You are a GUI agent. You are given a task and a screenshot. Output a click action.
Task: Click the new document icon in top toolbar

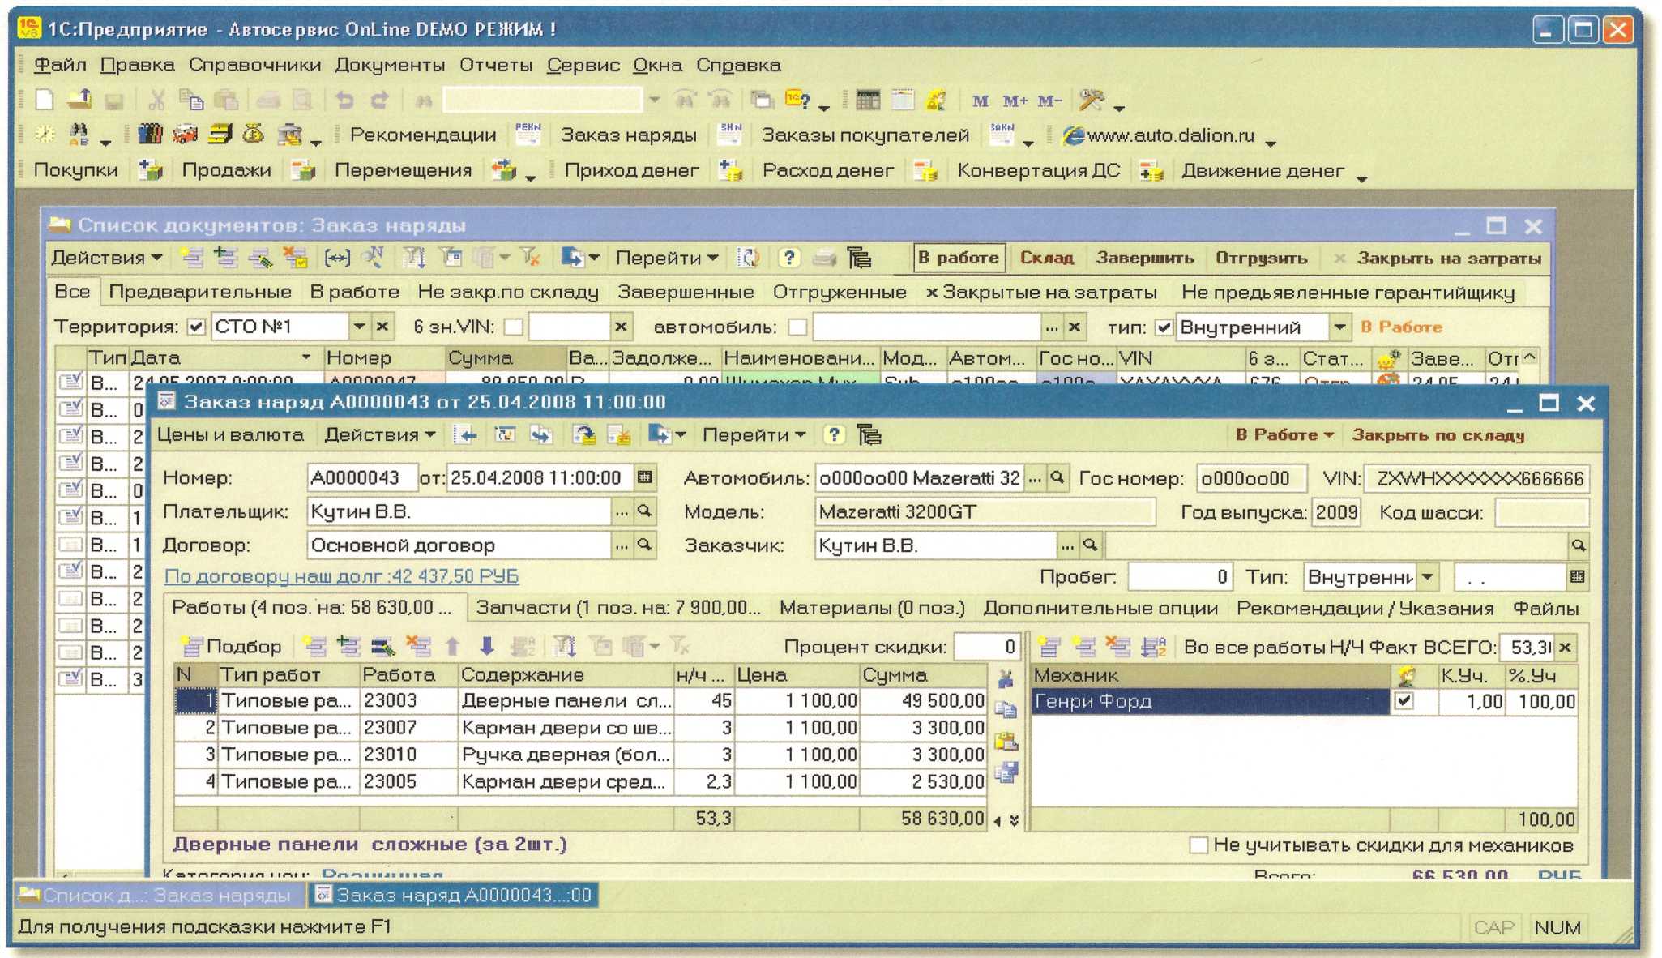tap(45, 100)
